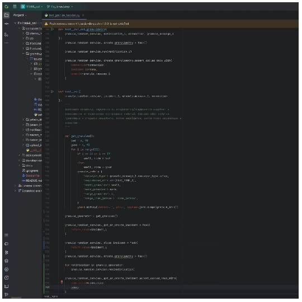Image resolution: width=302 pixels, height=302 pixels.
Task: Close the test granule handler editor tab
Action: [x=83, y=15]
